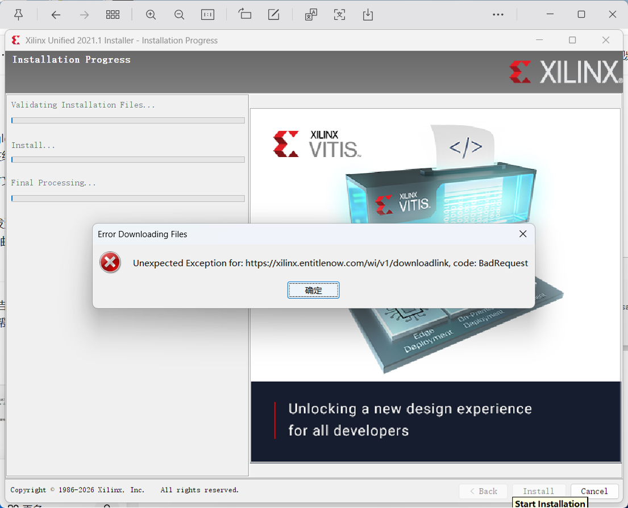Click the Install button
This screenshot has height=508, width=628.
pyautogui.click(x=538, y=491)
